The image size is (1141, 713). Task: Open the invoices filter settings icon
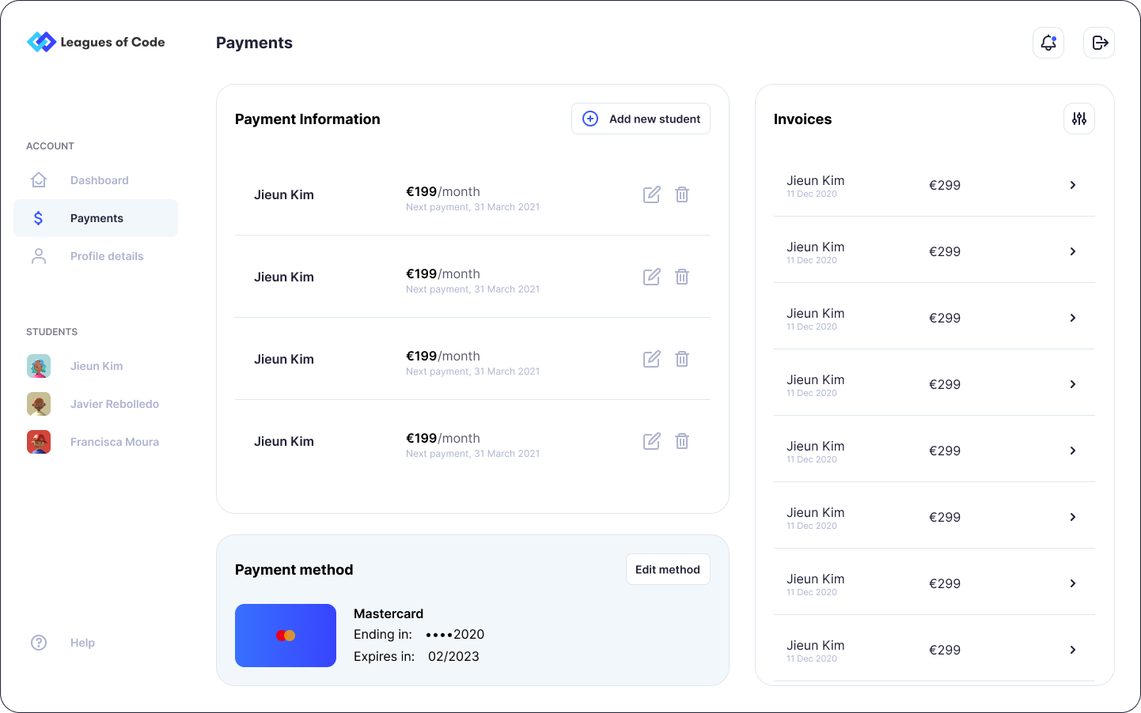[x=1078, y=119]
